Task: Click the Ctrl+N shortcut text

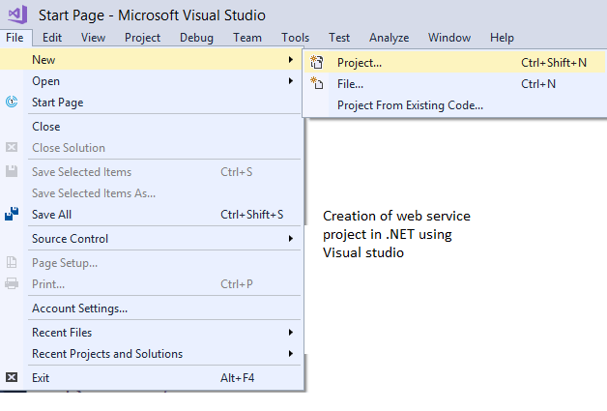Action: 538,84
